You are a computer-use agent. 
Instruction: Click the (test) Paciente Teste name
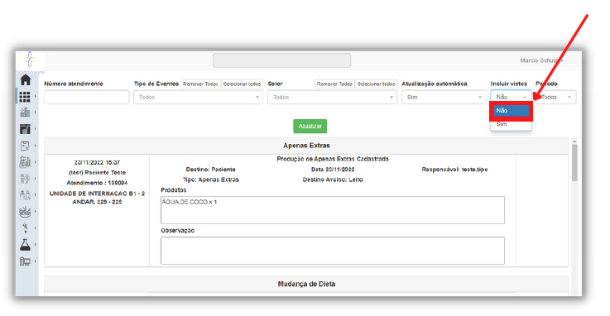pyautogui.click(x=98, y=173)
